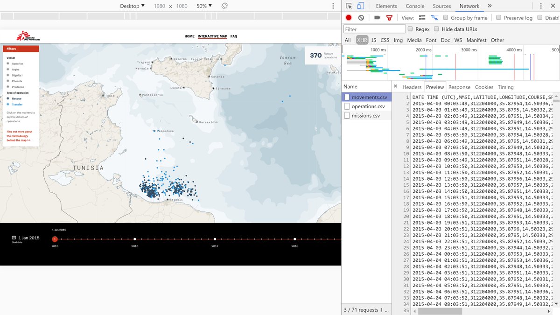Click the file icon of missions.csv

click(347, 116)
